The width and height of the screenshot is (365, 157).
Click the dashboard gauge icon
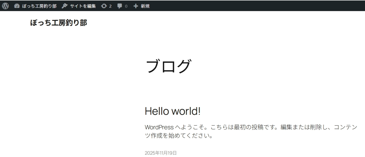[17, 6]
